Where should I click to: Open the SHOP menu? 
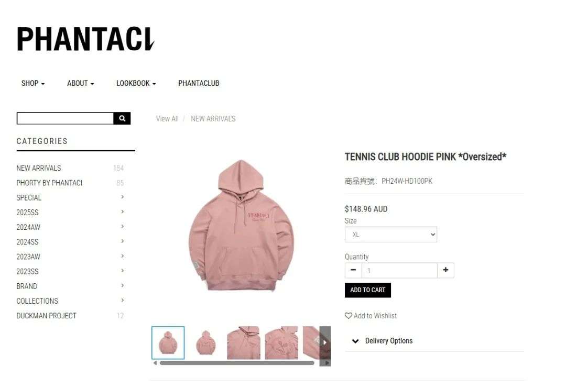coord(33,83)
